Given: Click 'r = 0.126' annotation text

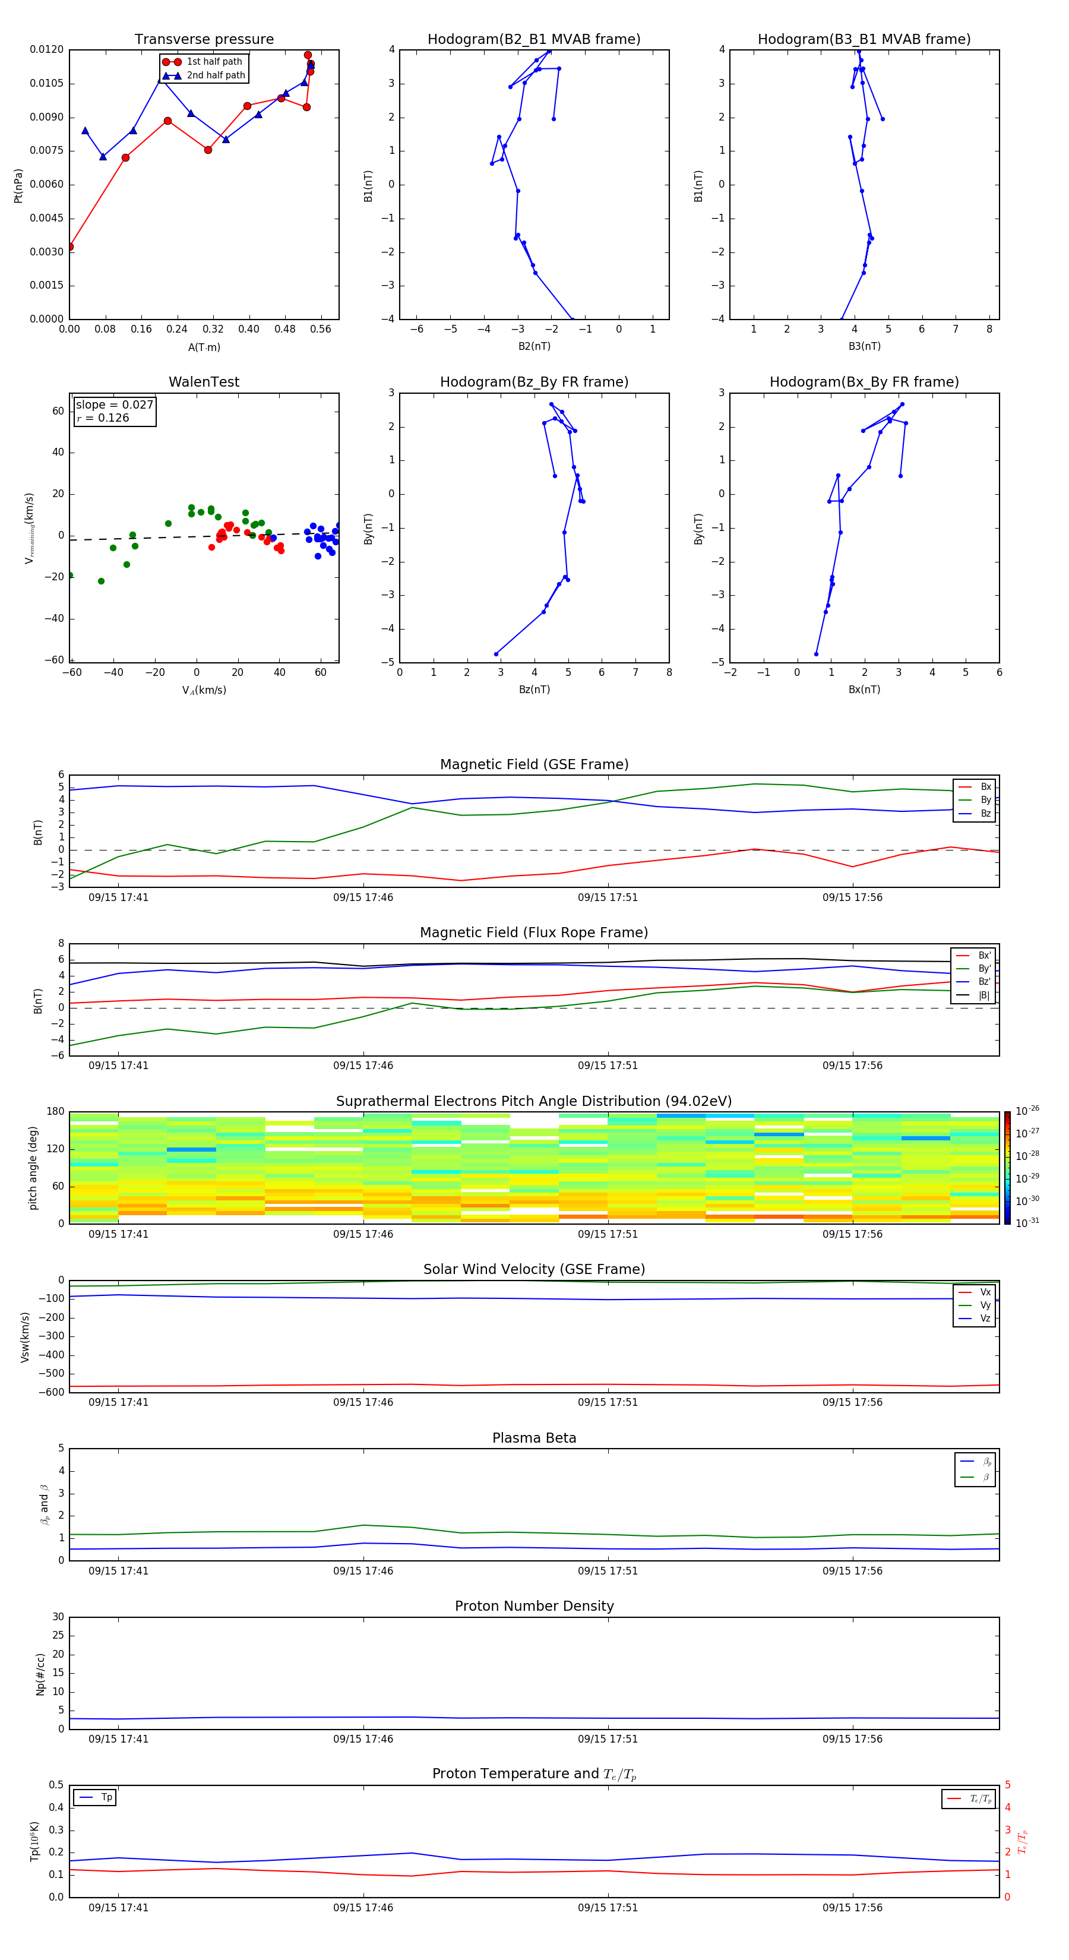Looking at the screenshot, I should [103, 418].
